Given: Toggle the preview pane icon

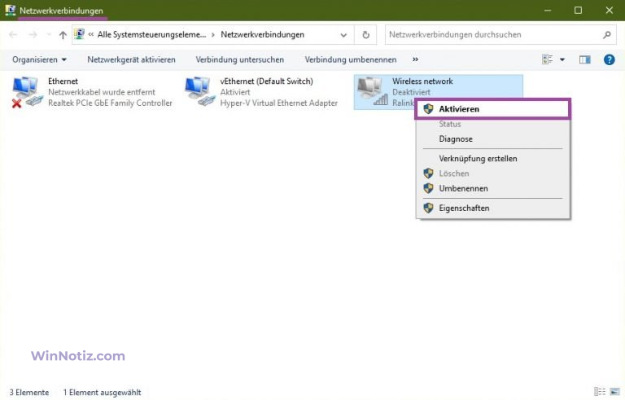Looking at the screenshot, I should [x=584, y=59].
